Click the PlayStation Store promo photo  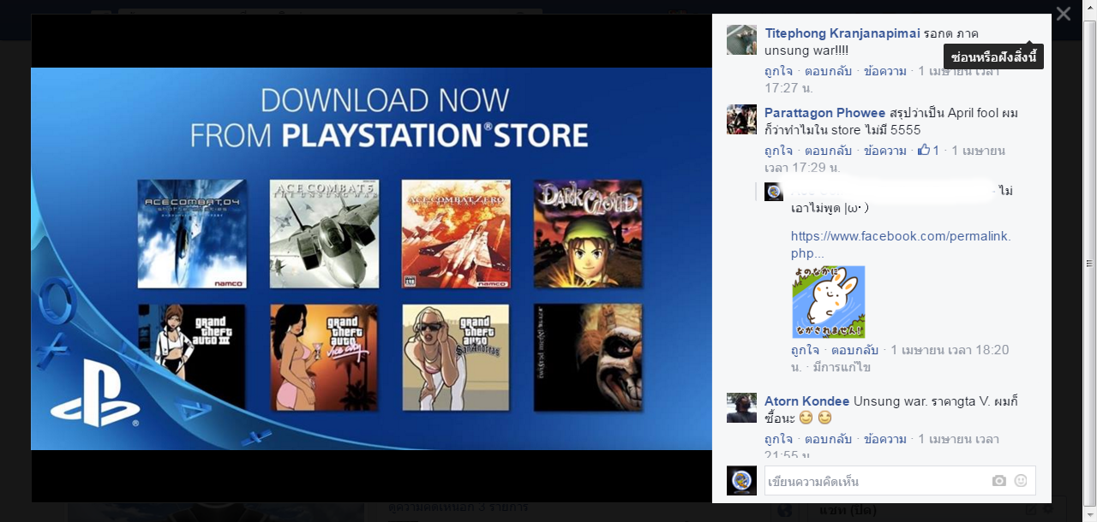point(371,258)
